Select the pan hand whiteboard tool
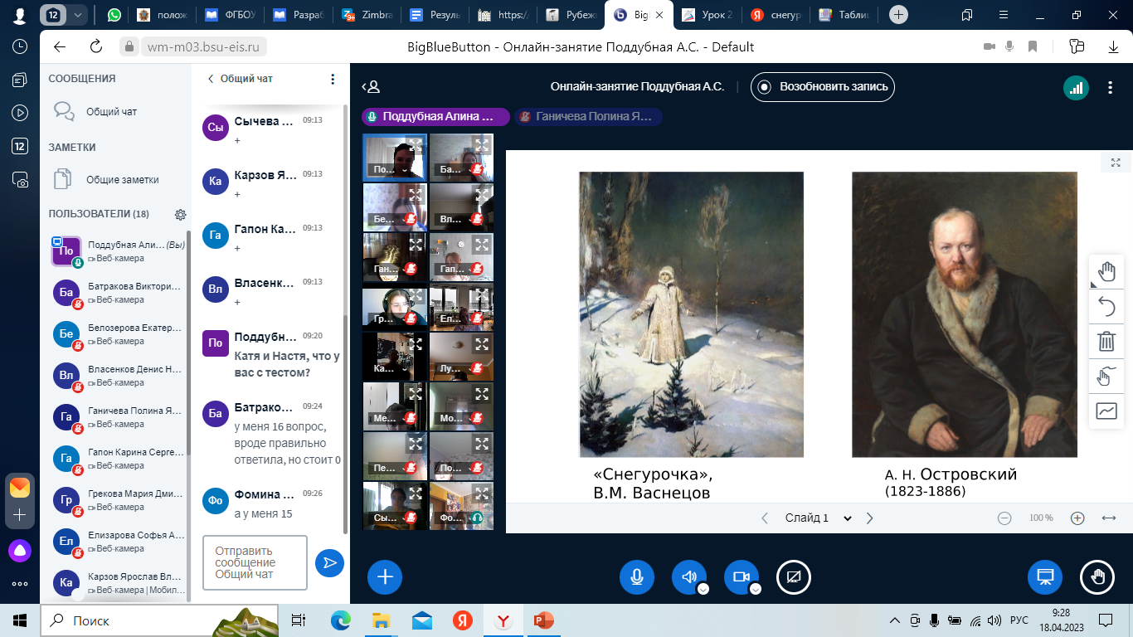1133x637 pixels. pyautogui.click(x=1106, y=271)
